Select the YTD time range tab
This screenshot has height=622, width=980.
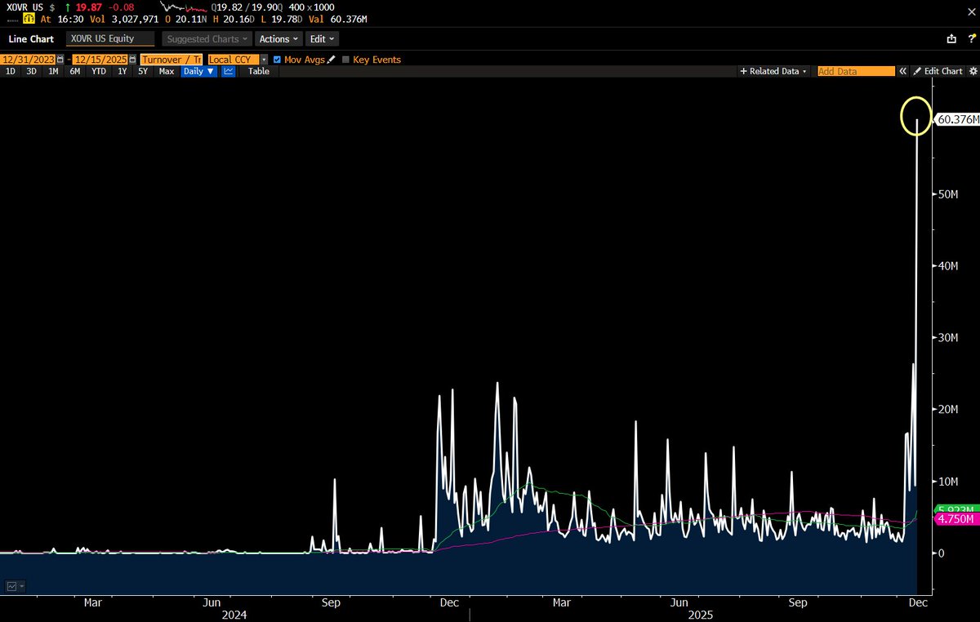tap(99, 71)
